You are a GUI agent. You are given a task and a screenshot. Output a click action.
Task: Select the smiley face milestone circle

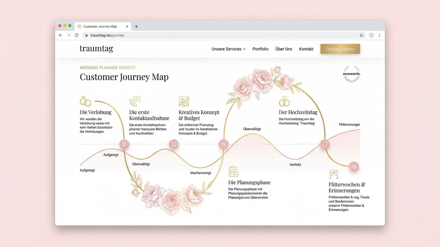click(x=174, y=144)
